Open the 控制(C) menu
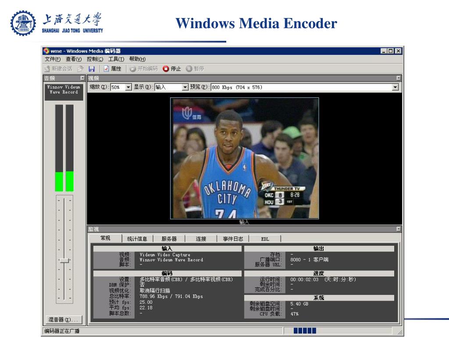The width and height of the screenshot is (449, 337). point(95,59)
